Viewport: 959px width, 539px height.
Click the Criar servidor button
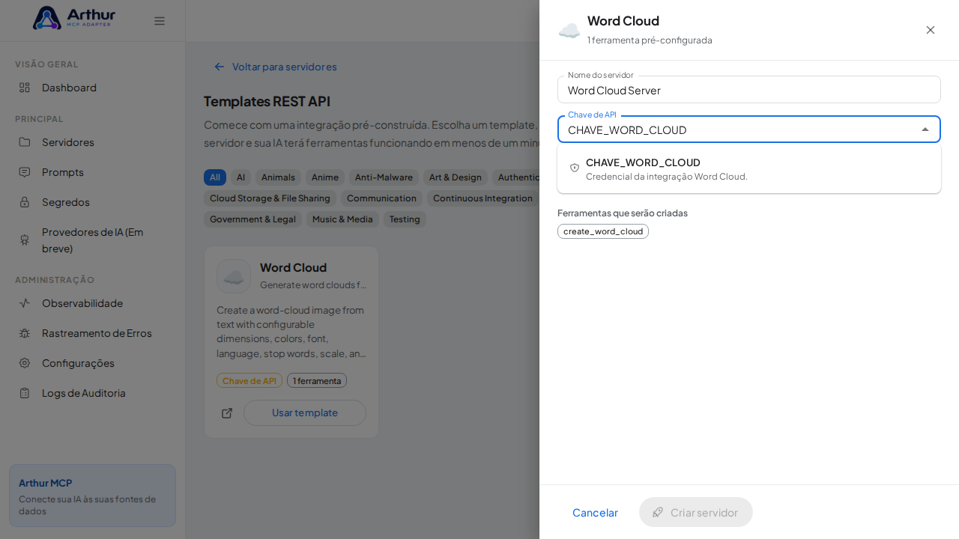696,512
